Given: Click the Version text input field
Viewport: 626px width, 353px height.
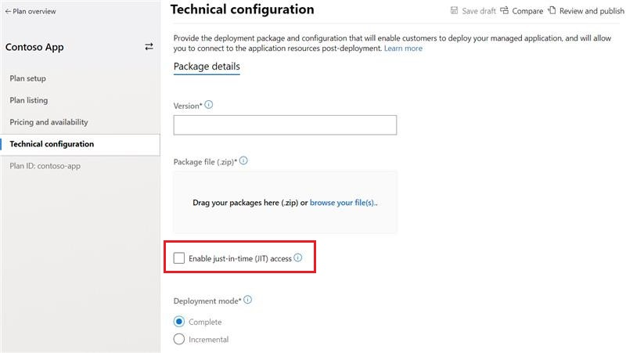Looking at the screenshot, I should tap(285, 125).
